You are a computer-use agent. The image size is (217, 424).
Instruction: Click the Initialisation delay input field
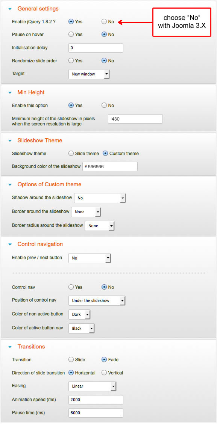coord(96,48)
